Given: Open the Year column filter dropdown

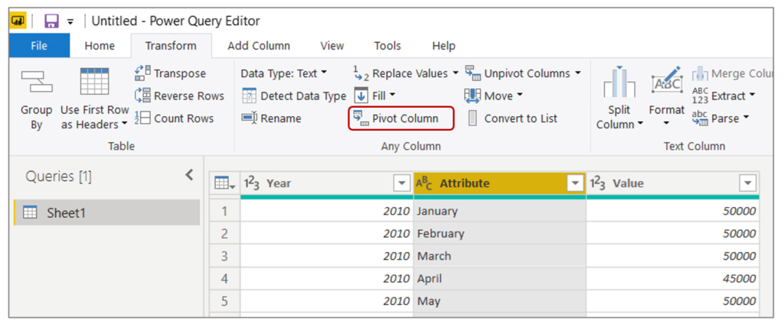Looking at the screenshot, I should point(401,183).
